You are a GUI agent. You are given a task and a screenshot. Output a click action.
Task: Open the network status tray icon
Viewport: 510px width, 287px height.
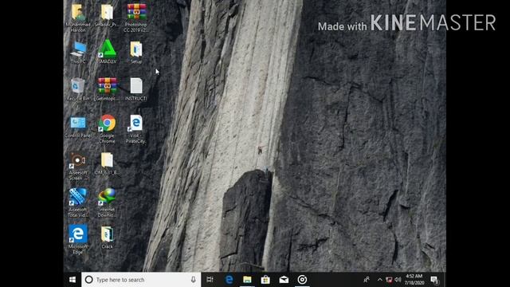pos(389,280)
